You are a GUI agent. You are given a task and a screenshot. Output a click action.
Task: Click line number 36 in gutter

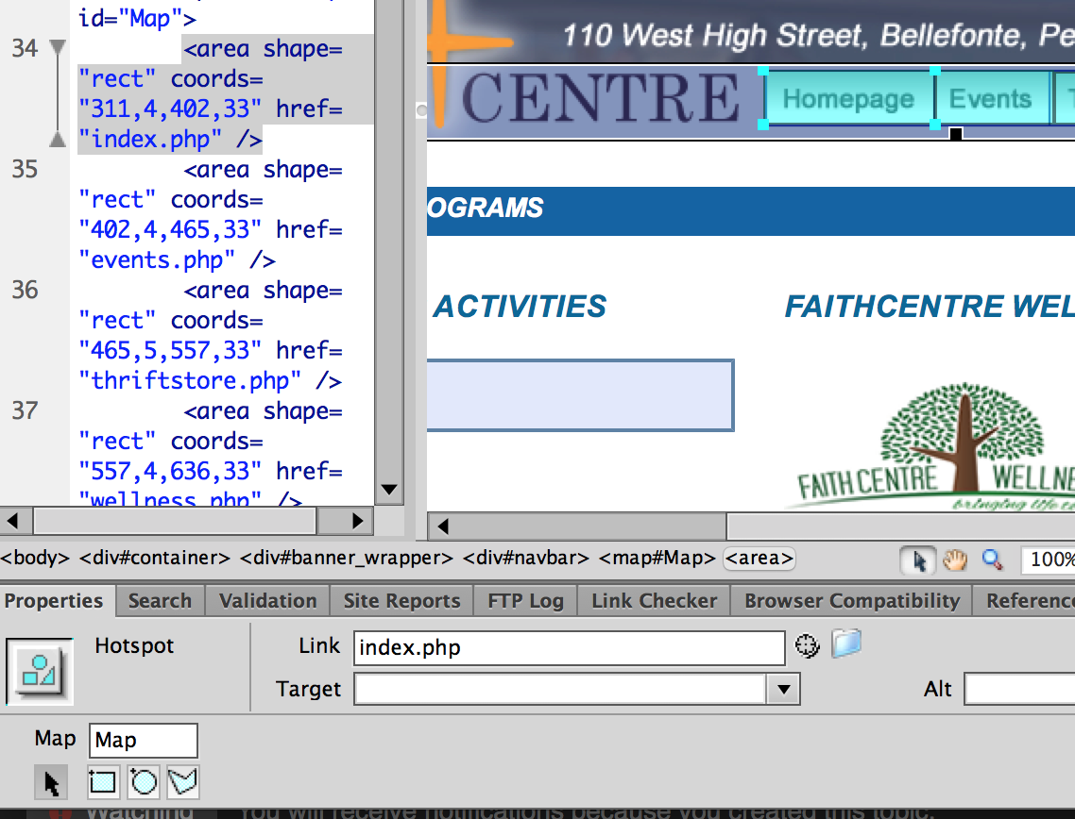pyautogui.click(x=25, y=290)
